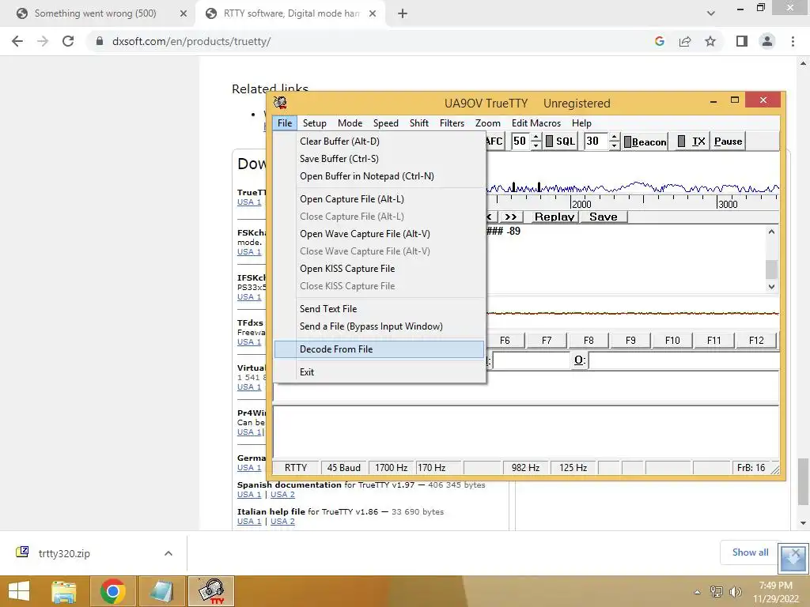Screen dimensions: 810x607
Task: Click the receive window scrollbar thumb
Action: coord(771,269)
